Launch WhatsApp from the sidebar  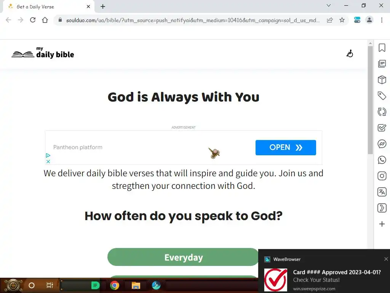382,160
